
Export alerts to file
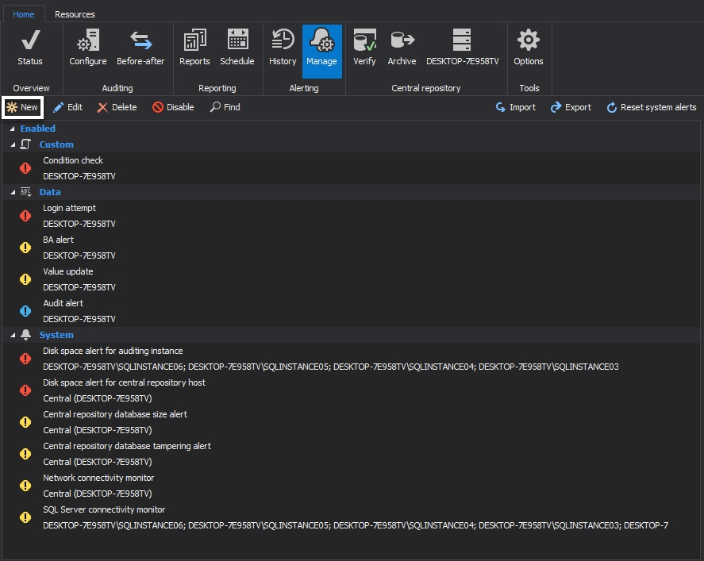[571, 107]
